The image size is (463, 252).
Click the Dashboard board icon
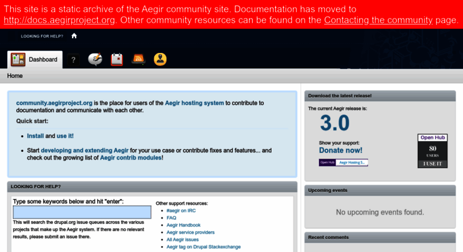(x=18, y=60)
